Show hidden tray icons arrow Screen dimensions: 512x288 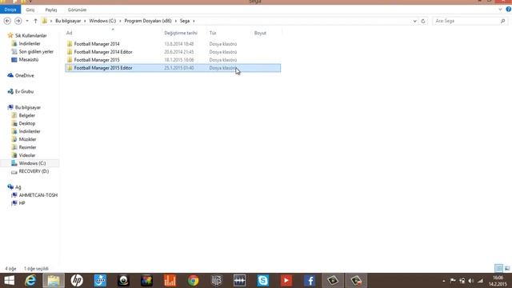coord(444,281)
